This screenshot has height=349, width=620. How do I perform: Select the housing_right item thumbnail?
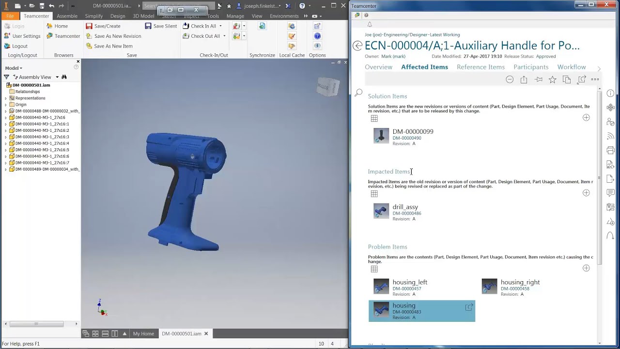pyautogui.click(x=489, y=286)
